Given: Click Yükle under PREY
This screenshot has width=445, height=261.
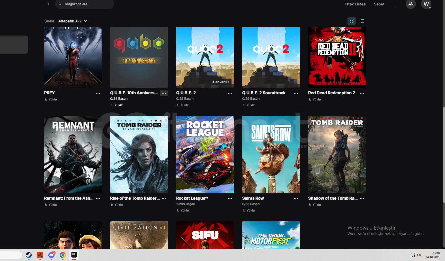Looking at the screenshot, I should click(x=51, y=99).
